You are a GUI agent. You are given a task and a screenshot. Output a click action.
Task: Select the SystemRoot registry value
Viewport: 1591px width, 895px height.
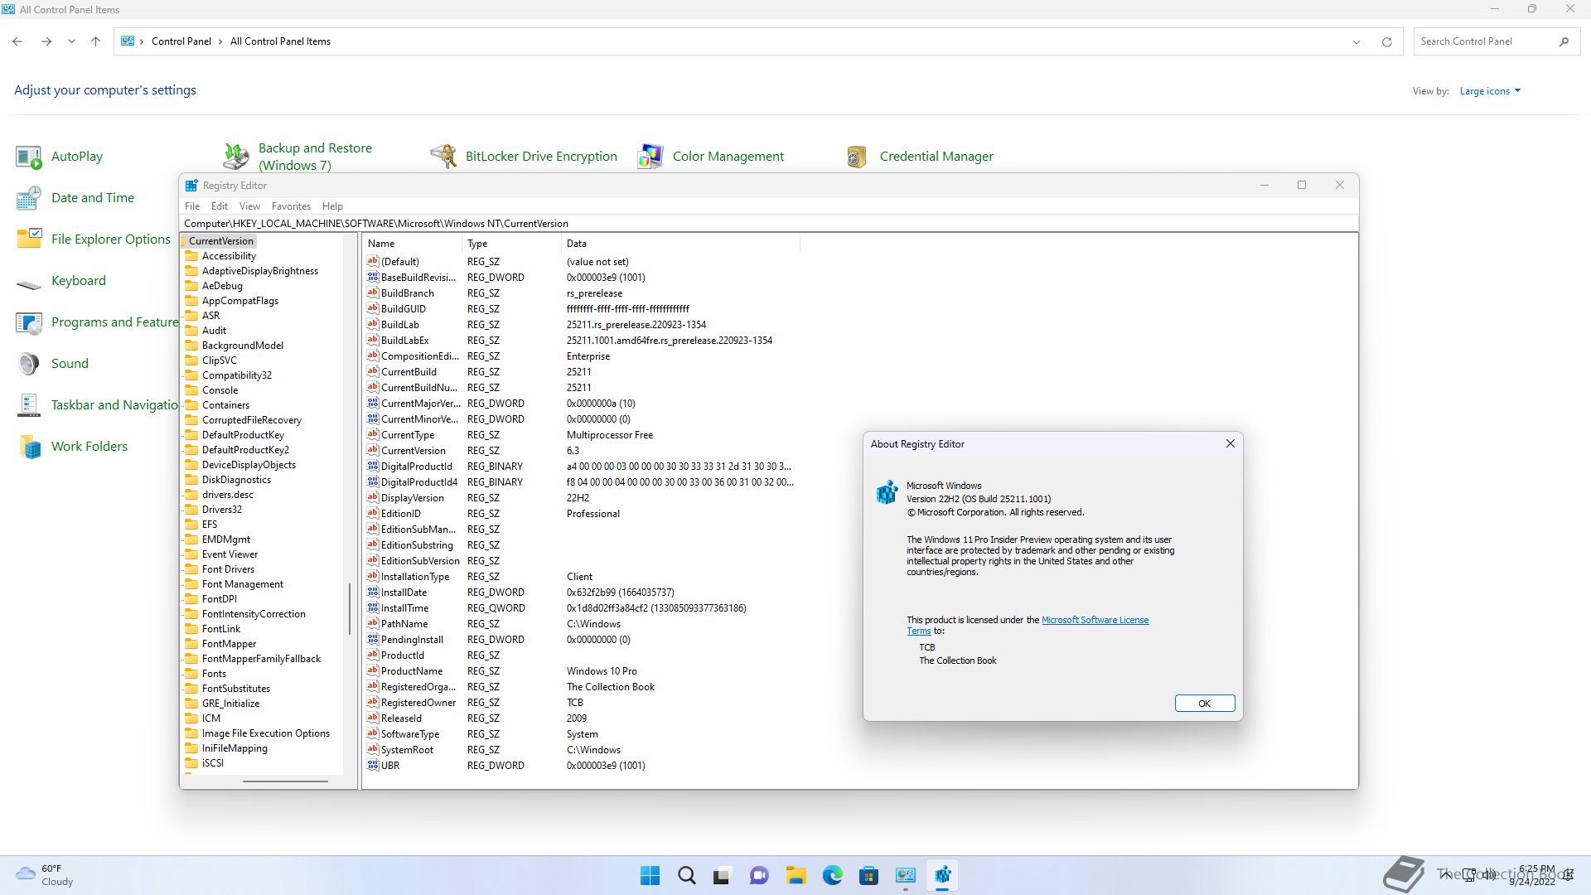407,750
